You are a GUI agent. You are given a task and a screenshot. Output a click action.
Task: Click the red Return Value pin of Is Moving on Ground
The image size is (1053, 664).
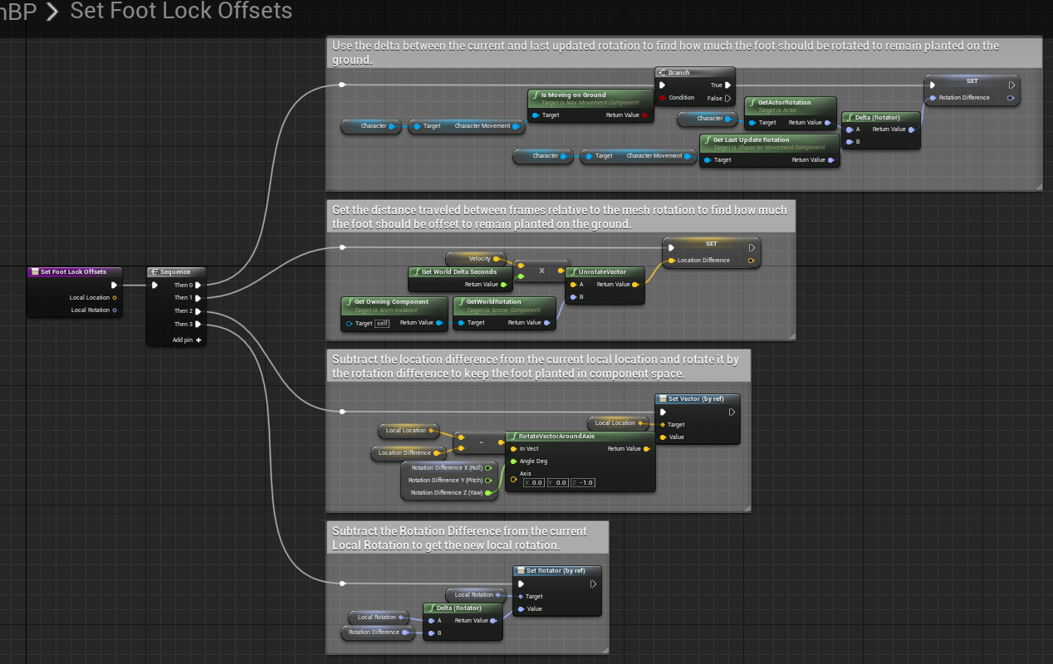644,115
